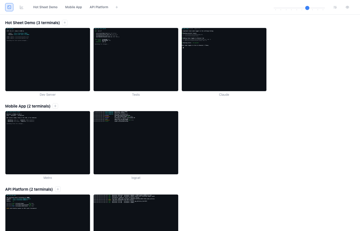Screen dimensions: 360x231
Task: Switch to the Hot Sheet Demo tab
Action: pyautogui.click(x=45, y=7)
